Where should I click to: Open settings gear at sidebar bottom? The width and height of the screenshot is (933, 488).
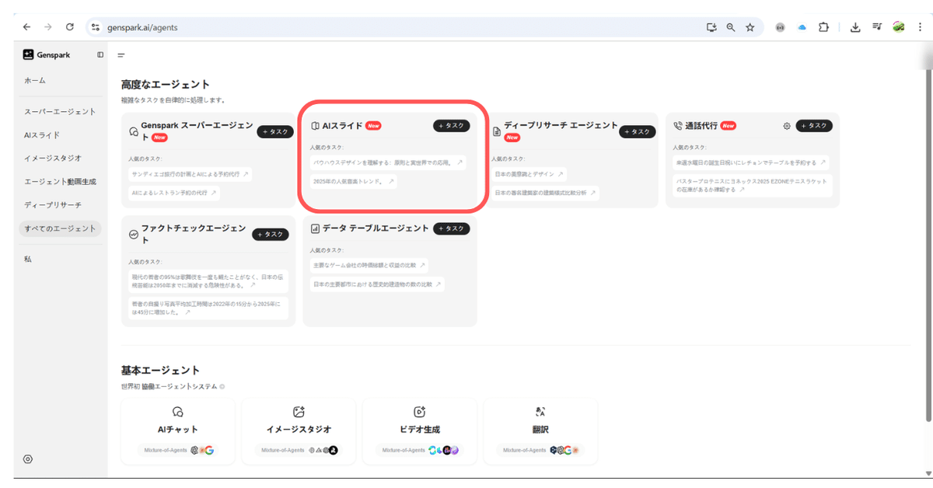coord(27,459)
